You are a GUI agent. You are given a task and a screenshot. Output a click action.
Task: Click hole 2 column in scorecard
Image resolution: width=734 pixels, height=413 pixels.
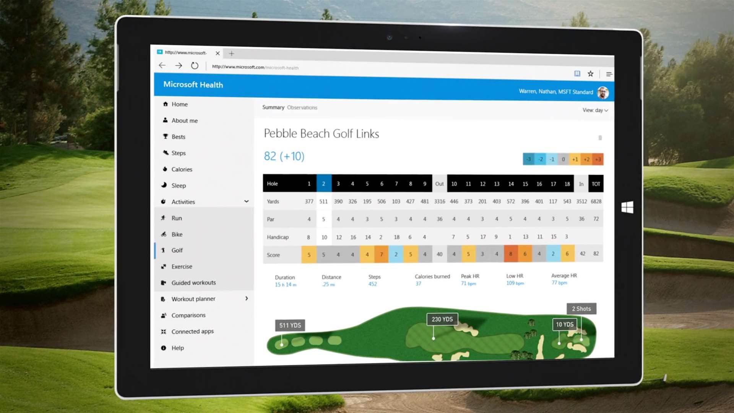click(x=323, y=183)
